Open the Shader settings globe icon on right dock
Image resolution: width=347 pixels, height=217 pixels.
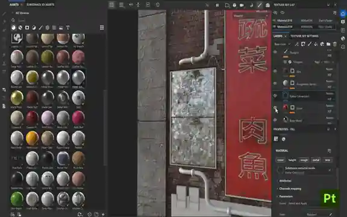click(343, 39)
